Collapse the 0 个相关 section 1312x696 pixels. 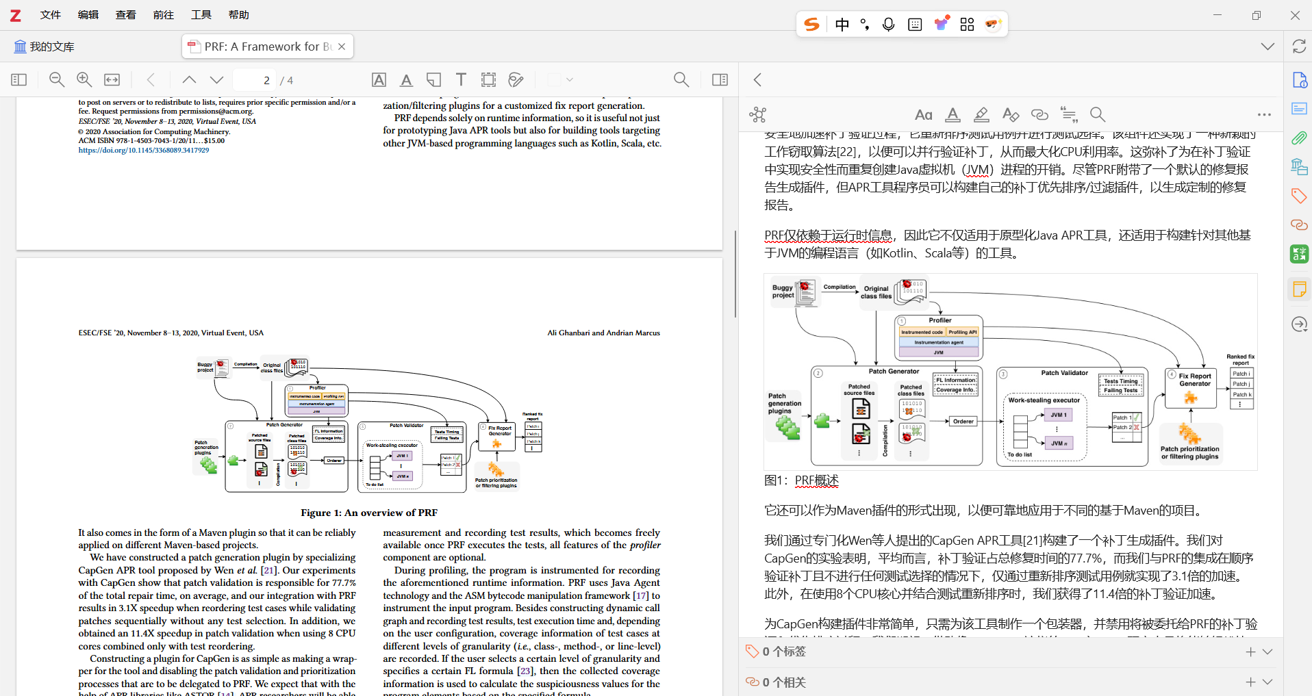coord(1267,682)
